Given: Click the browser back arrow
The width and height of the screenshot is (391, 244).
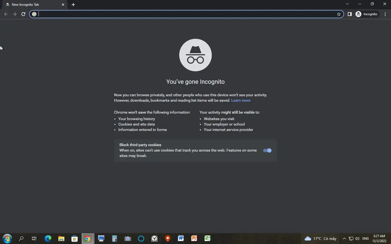Looking at the screenshot, I should tap(6, 14).
